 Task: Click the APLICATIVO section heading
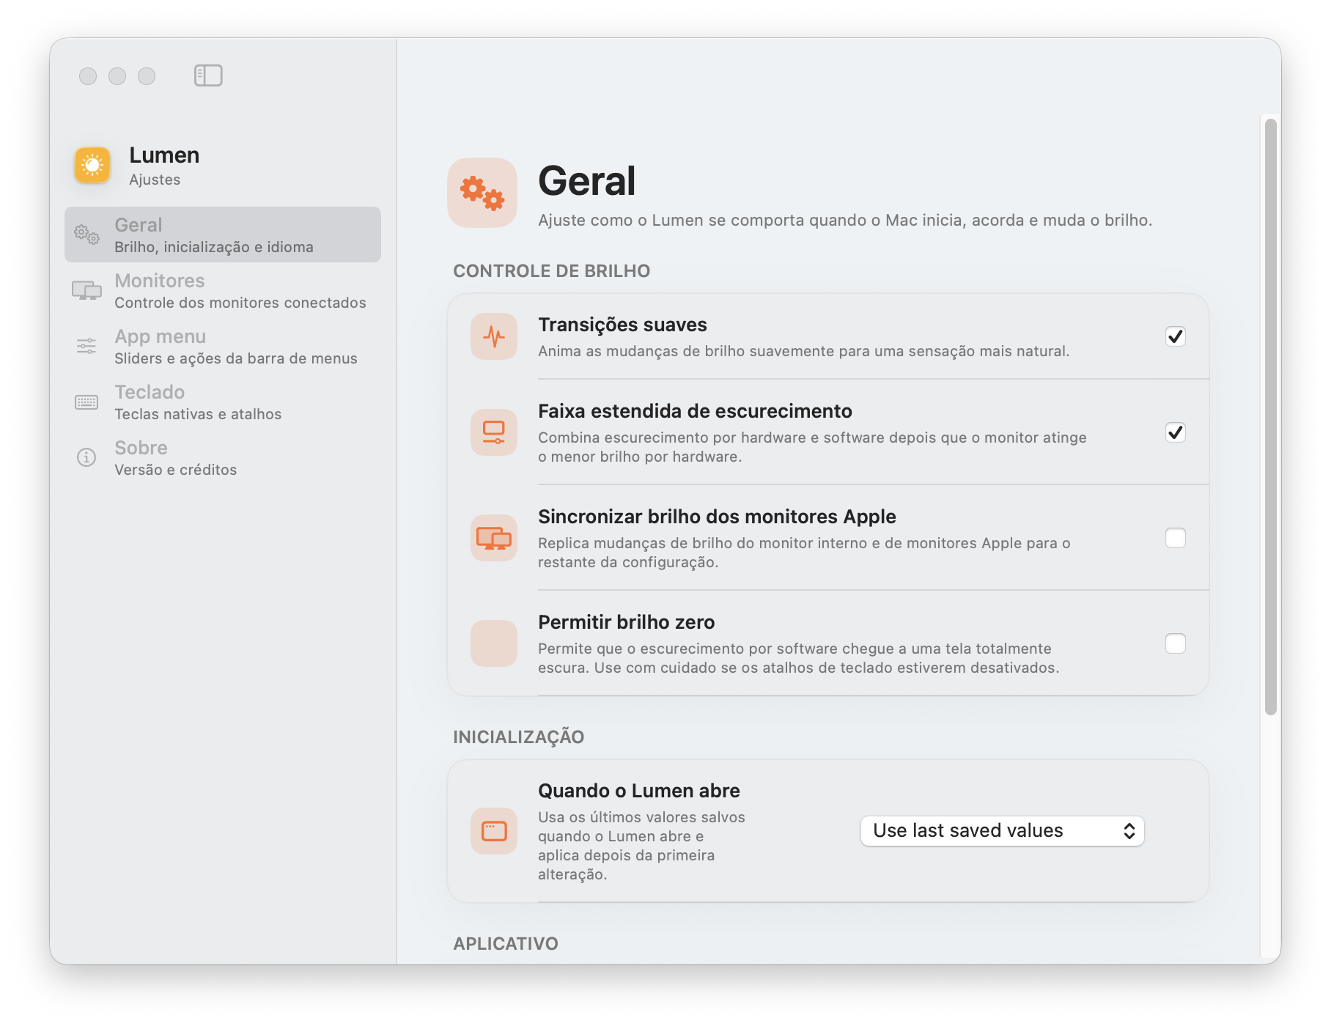coord(505,944)
